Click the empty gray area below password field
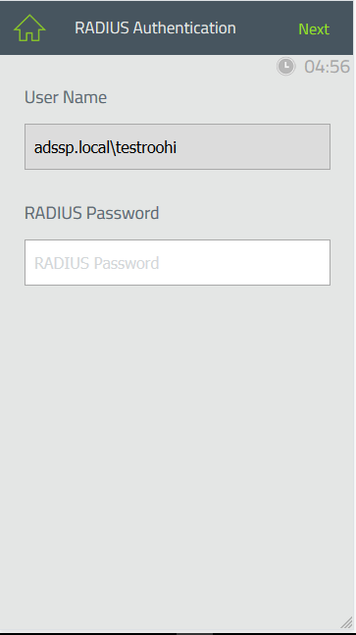 point(178,446)
